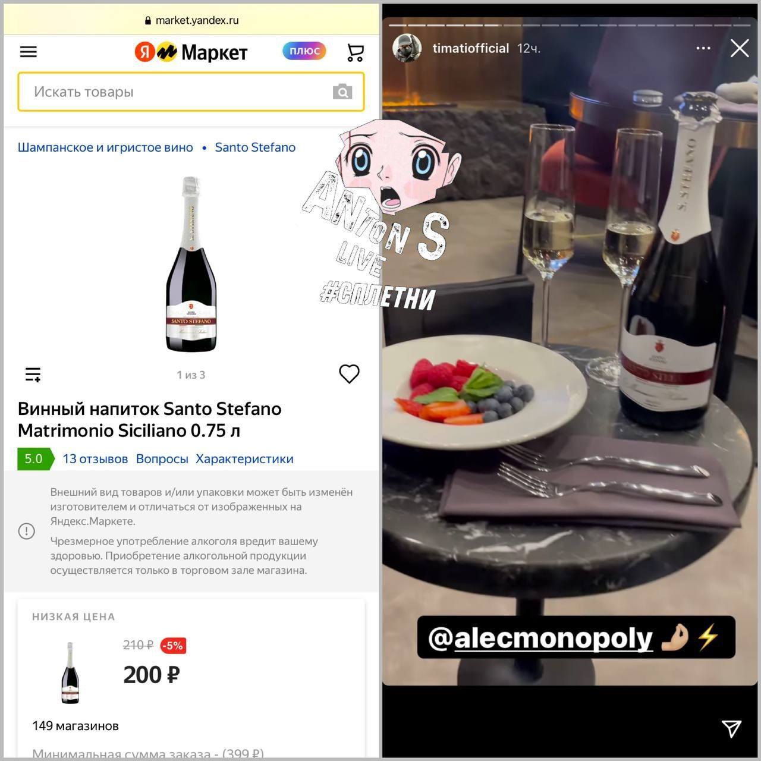Switch to Характеристики section

(x=244, y=459)
